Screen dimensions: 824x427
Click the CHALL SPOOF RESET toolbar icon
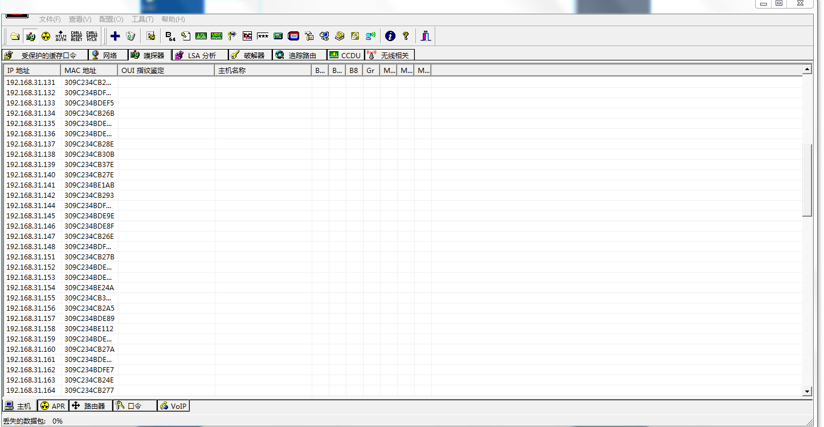coord(76,36)
